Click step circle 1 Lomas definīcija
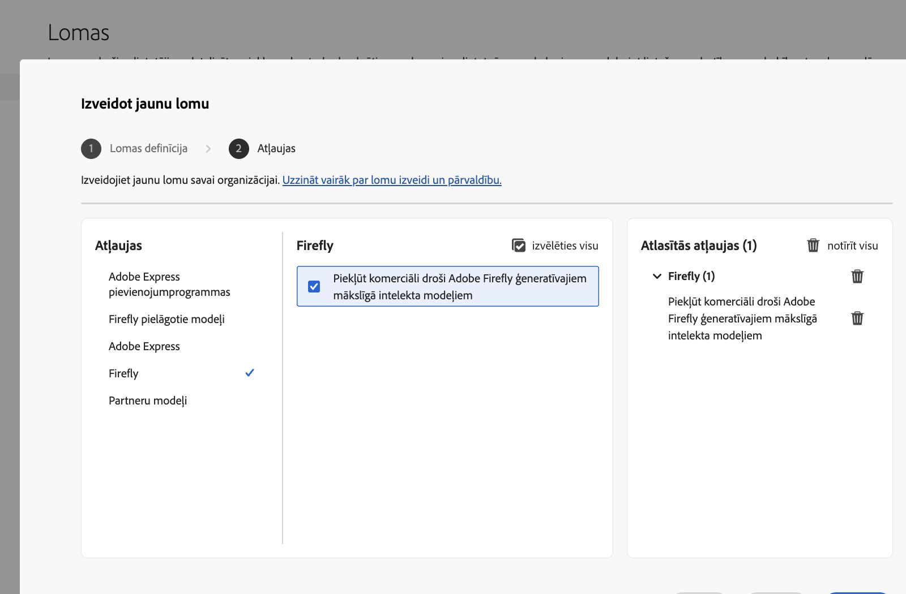906x594 pixels. pyautogui.click(x=91, y=149)
